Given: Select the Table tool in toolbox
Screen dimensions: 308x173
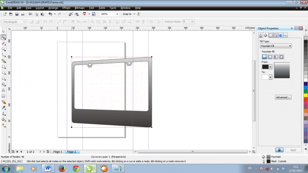Looking at the screenshot, I should pos(3,96).
